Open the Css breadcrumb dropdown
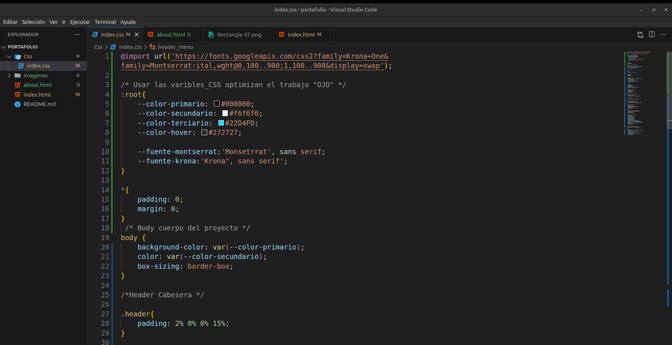The image size is (672, 345). pyautogui.click(x=98, y=47)
